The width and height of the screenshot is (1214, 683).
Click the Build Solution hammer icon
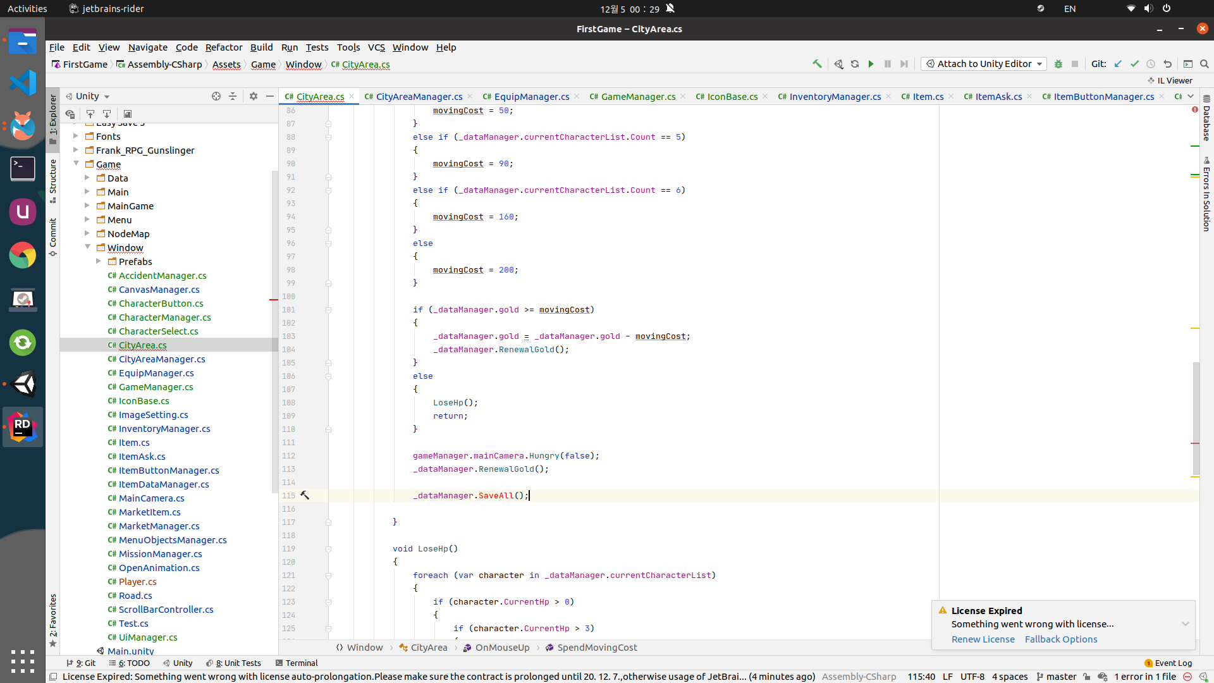817,64
